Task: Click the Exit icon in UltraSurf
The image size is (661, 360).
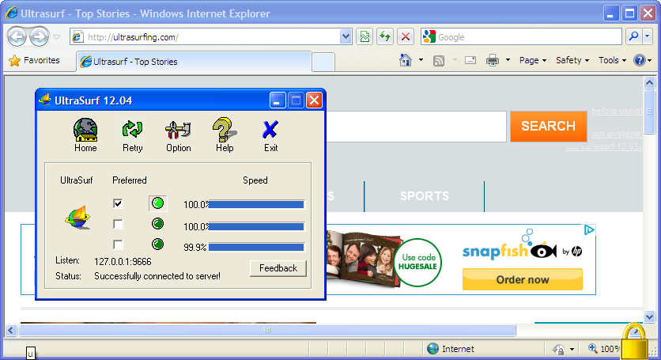Action: coord(270,133)
